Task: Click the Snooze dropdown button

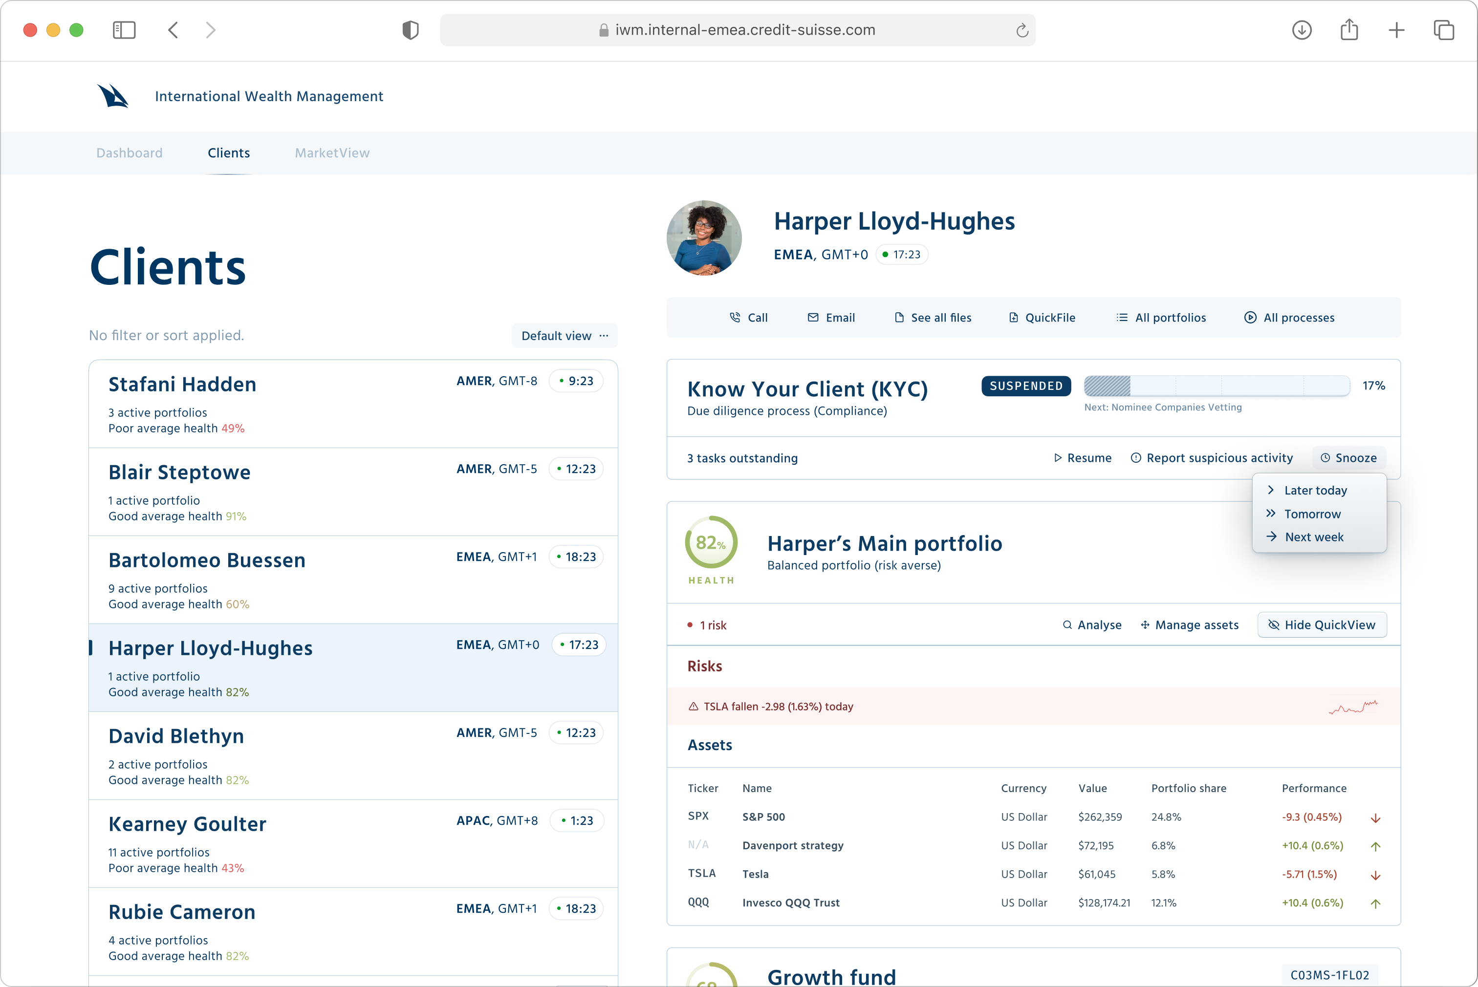Action: pos(1348,458)
